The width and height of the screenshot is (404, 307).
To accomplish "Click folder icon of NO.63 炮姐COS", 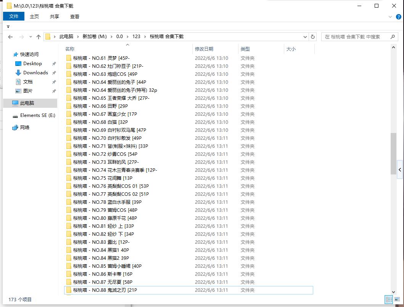I will 69,74.
